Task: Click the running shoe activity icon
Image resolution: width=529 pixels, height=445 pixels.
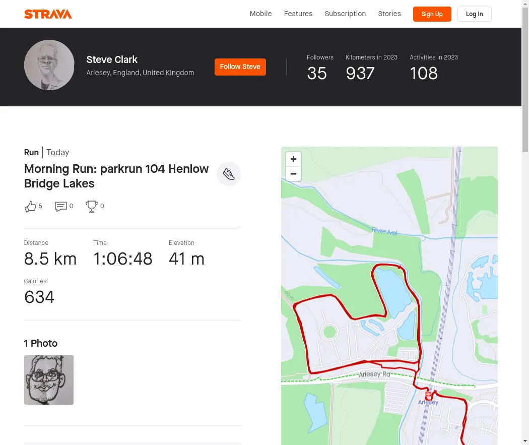Action: (x=229, y=174)
